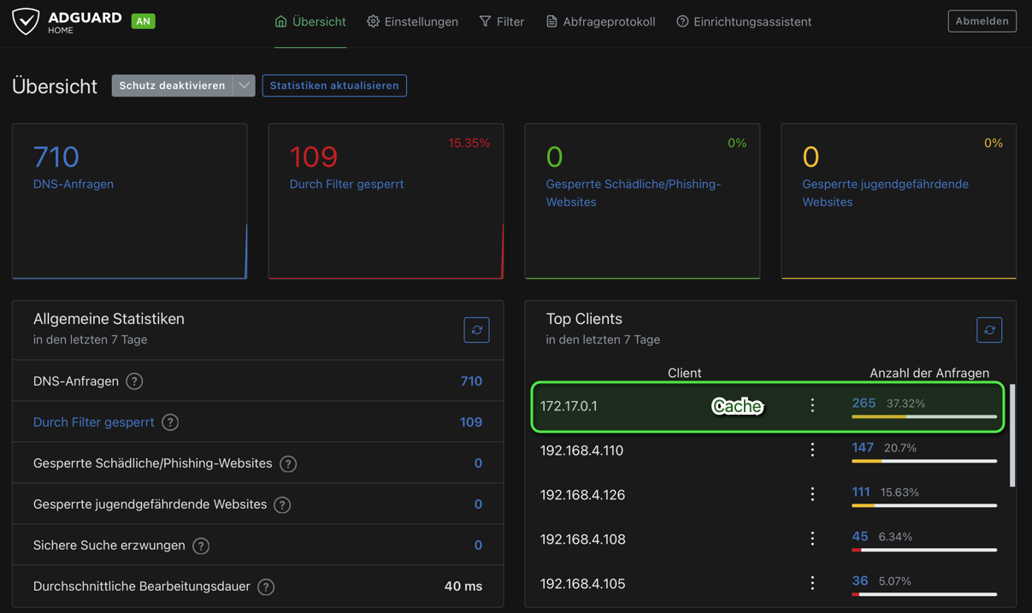
Task: Open the Übersicht tab
Action: [310, 21]
